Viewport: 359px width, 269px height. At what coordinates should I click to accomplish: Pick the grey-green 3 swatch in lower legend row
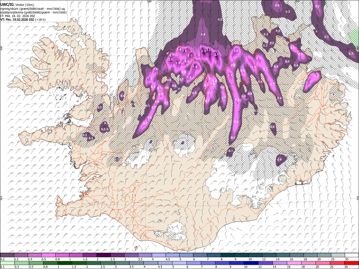point(122,263)
